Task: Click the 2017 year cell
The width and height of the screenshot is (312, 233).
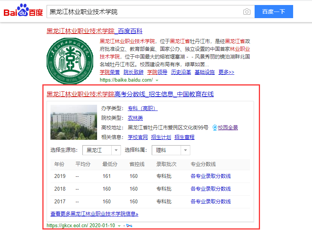Action: (x=60, y=201)
